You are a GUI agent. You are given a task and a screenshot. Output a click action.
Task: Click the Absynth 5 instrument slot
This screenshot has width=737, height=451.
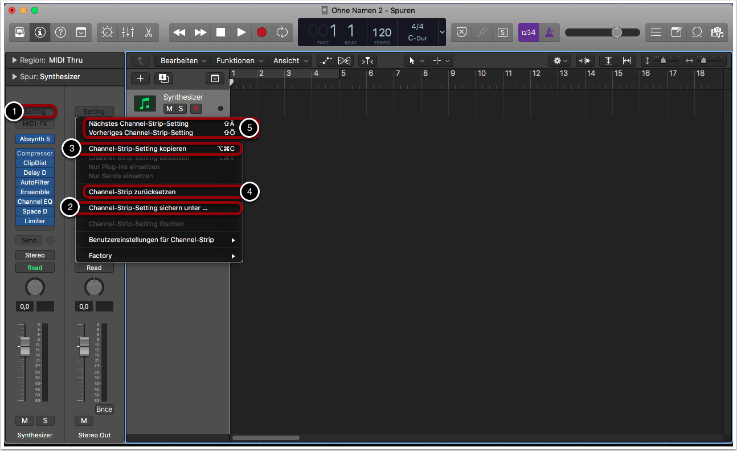35,139
